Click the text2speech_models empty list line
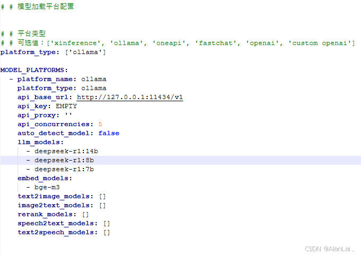This screenshot has height=256, width=361. coord(64,232)
